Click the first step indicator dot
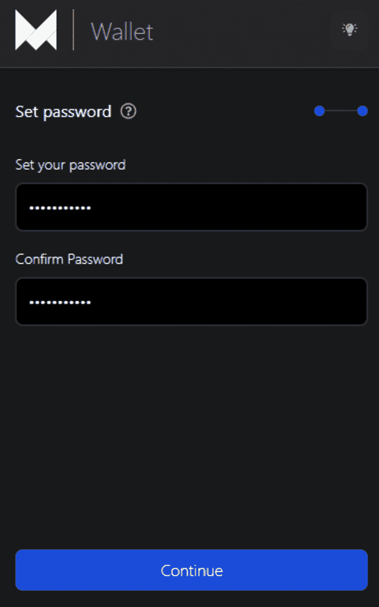This screenshot has height=607, width=379. click(319, 111)
